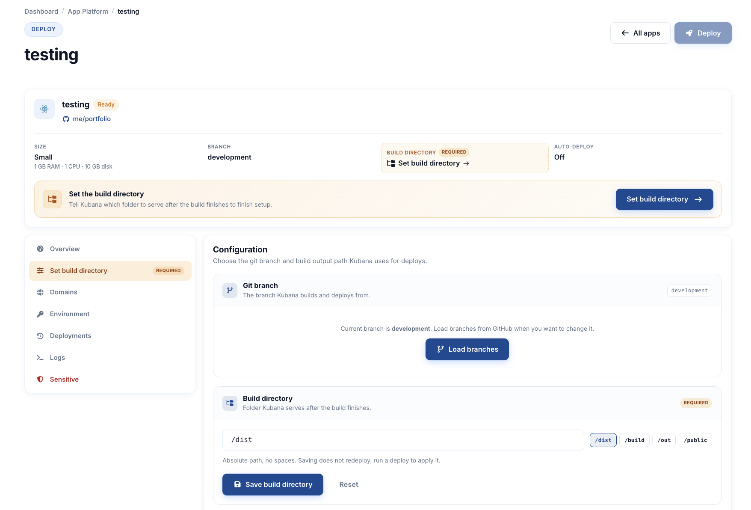
Task: Click the Load branches button
Action: pos(467,350)
